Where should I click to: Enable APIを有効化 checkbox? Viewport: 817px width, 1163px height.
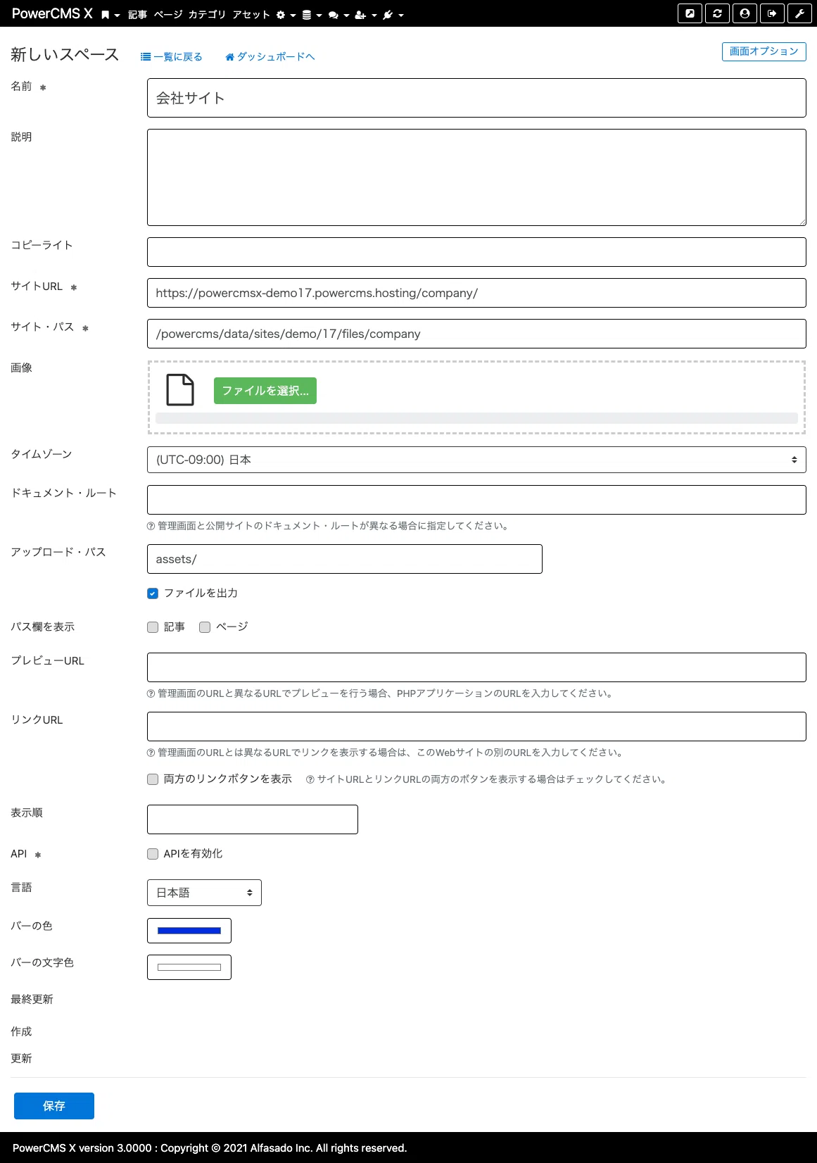153,854
